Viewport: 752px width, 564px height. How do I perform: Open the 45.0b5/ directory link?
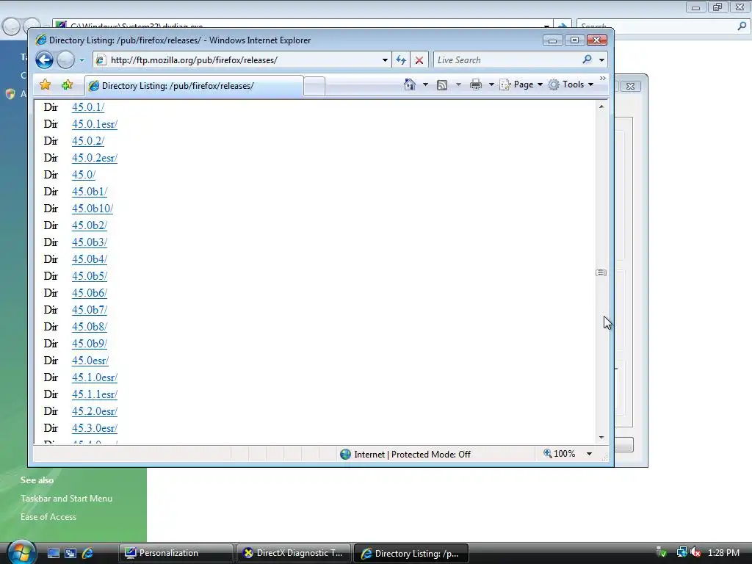pos(89,276)
